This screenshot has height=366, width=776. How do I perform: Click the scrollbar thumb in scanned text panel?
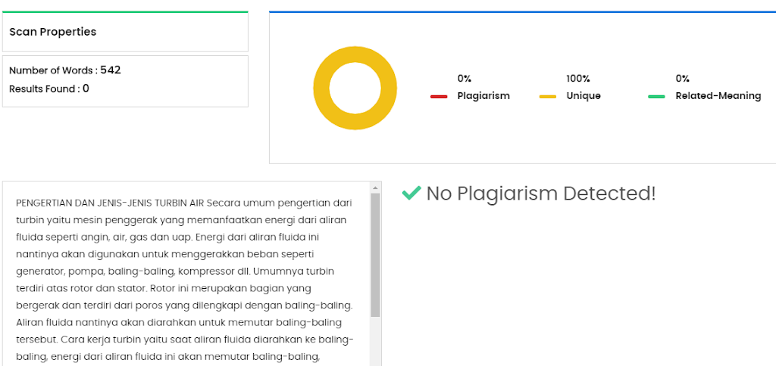[375, 253]
